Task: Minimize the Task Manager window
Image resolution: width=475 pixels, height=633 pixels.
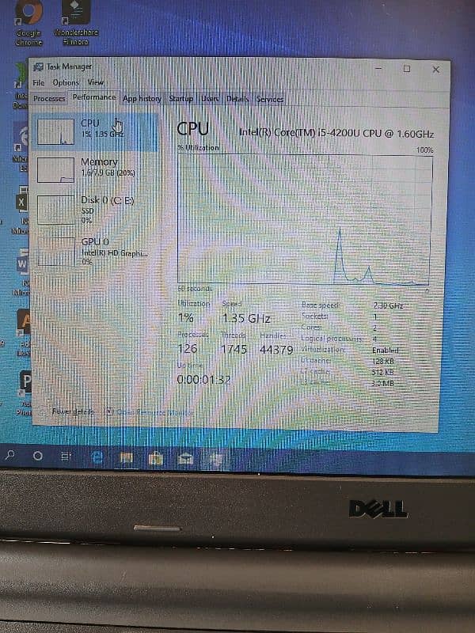Action: point(378,68)
